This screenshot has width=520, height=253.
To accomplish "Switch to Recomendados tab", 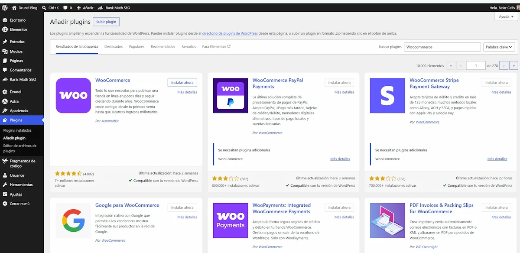I will coord(163,47).
